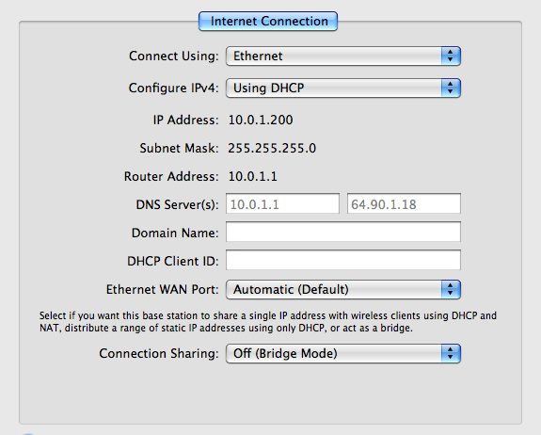541x435 pixels.
Task: Click the Connection Sharing label
Action: (159, 353)
